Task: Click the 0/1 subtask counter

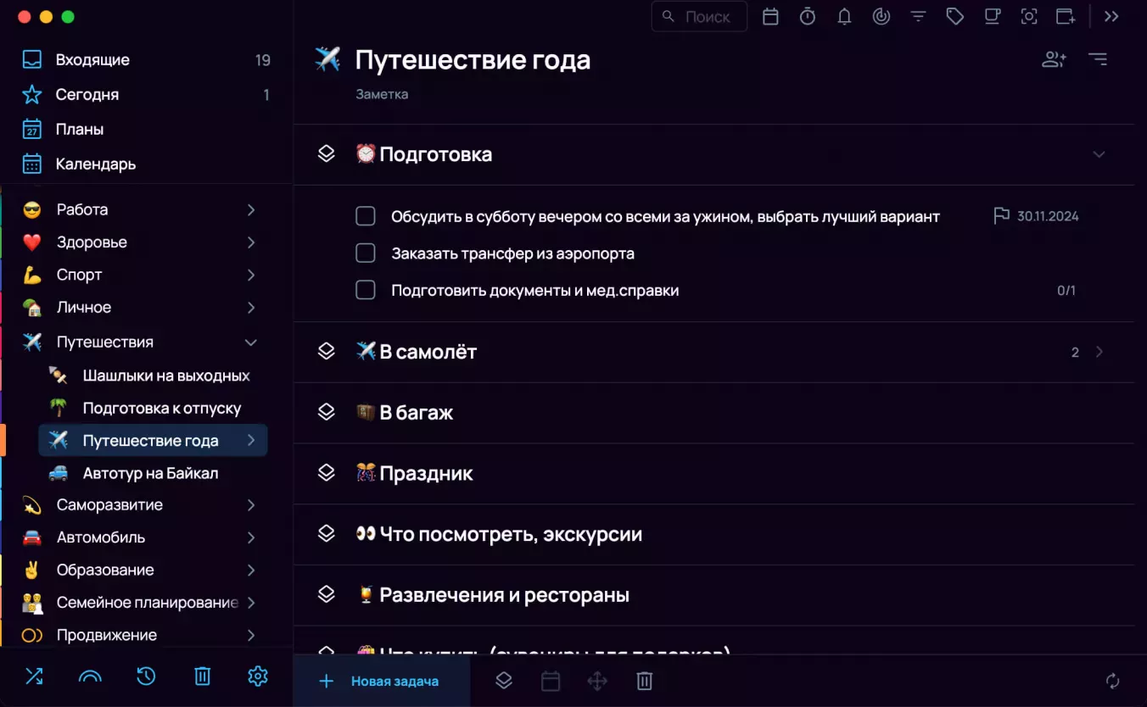Action: pyautogui.click(x=1066, y=290)
